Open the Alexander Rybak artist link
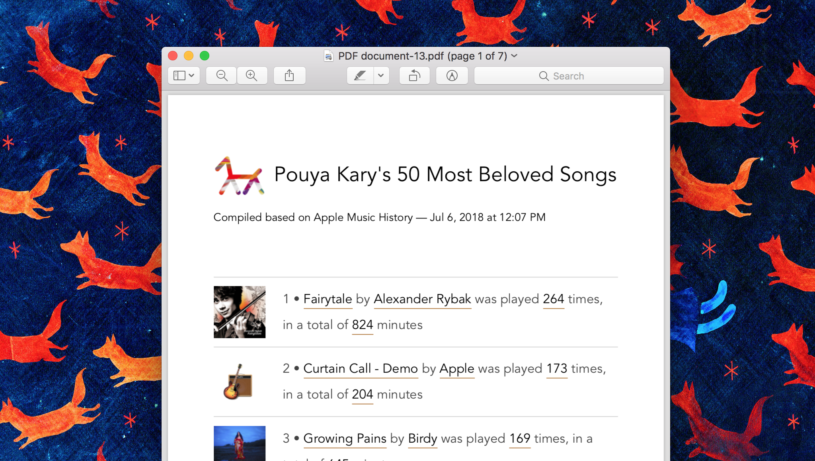Screen dimensions: 815x461 422,299
